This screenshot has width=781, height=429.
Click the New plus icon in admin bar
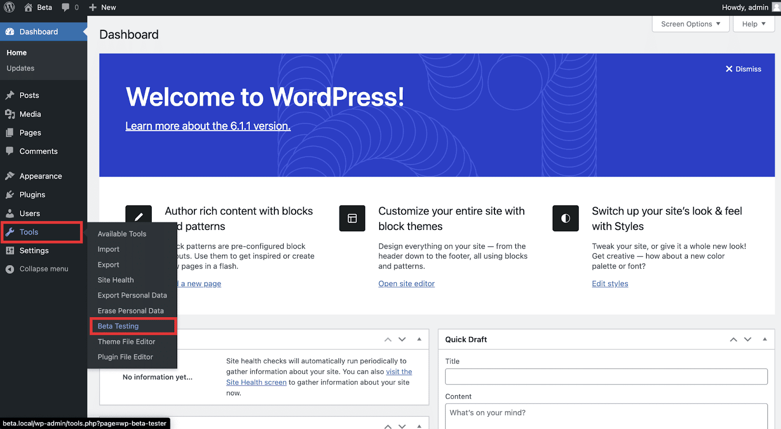tap(93, 7)
